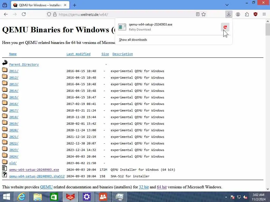Click Show all downloads
This screenshot has width=270, height=202.
[x=133, y=40]
